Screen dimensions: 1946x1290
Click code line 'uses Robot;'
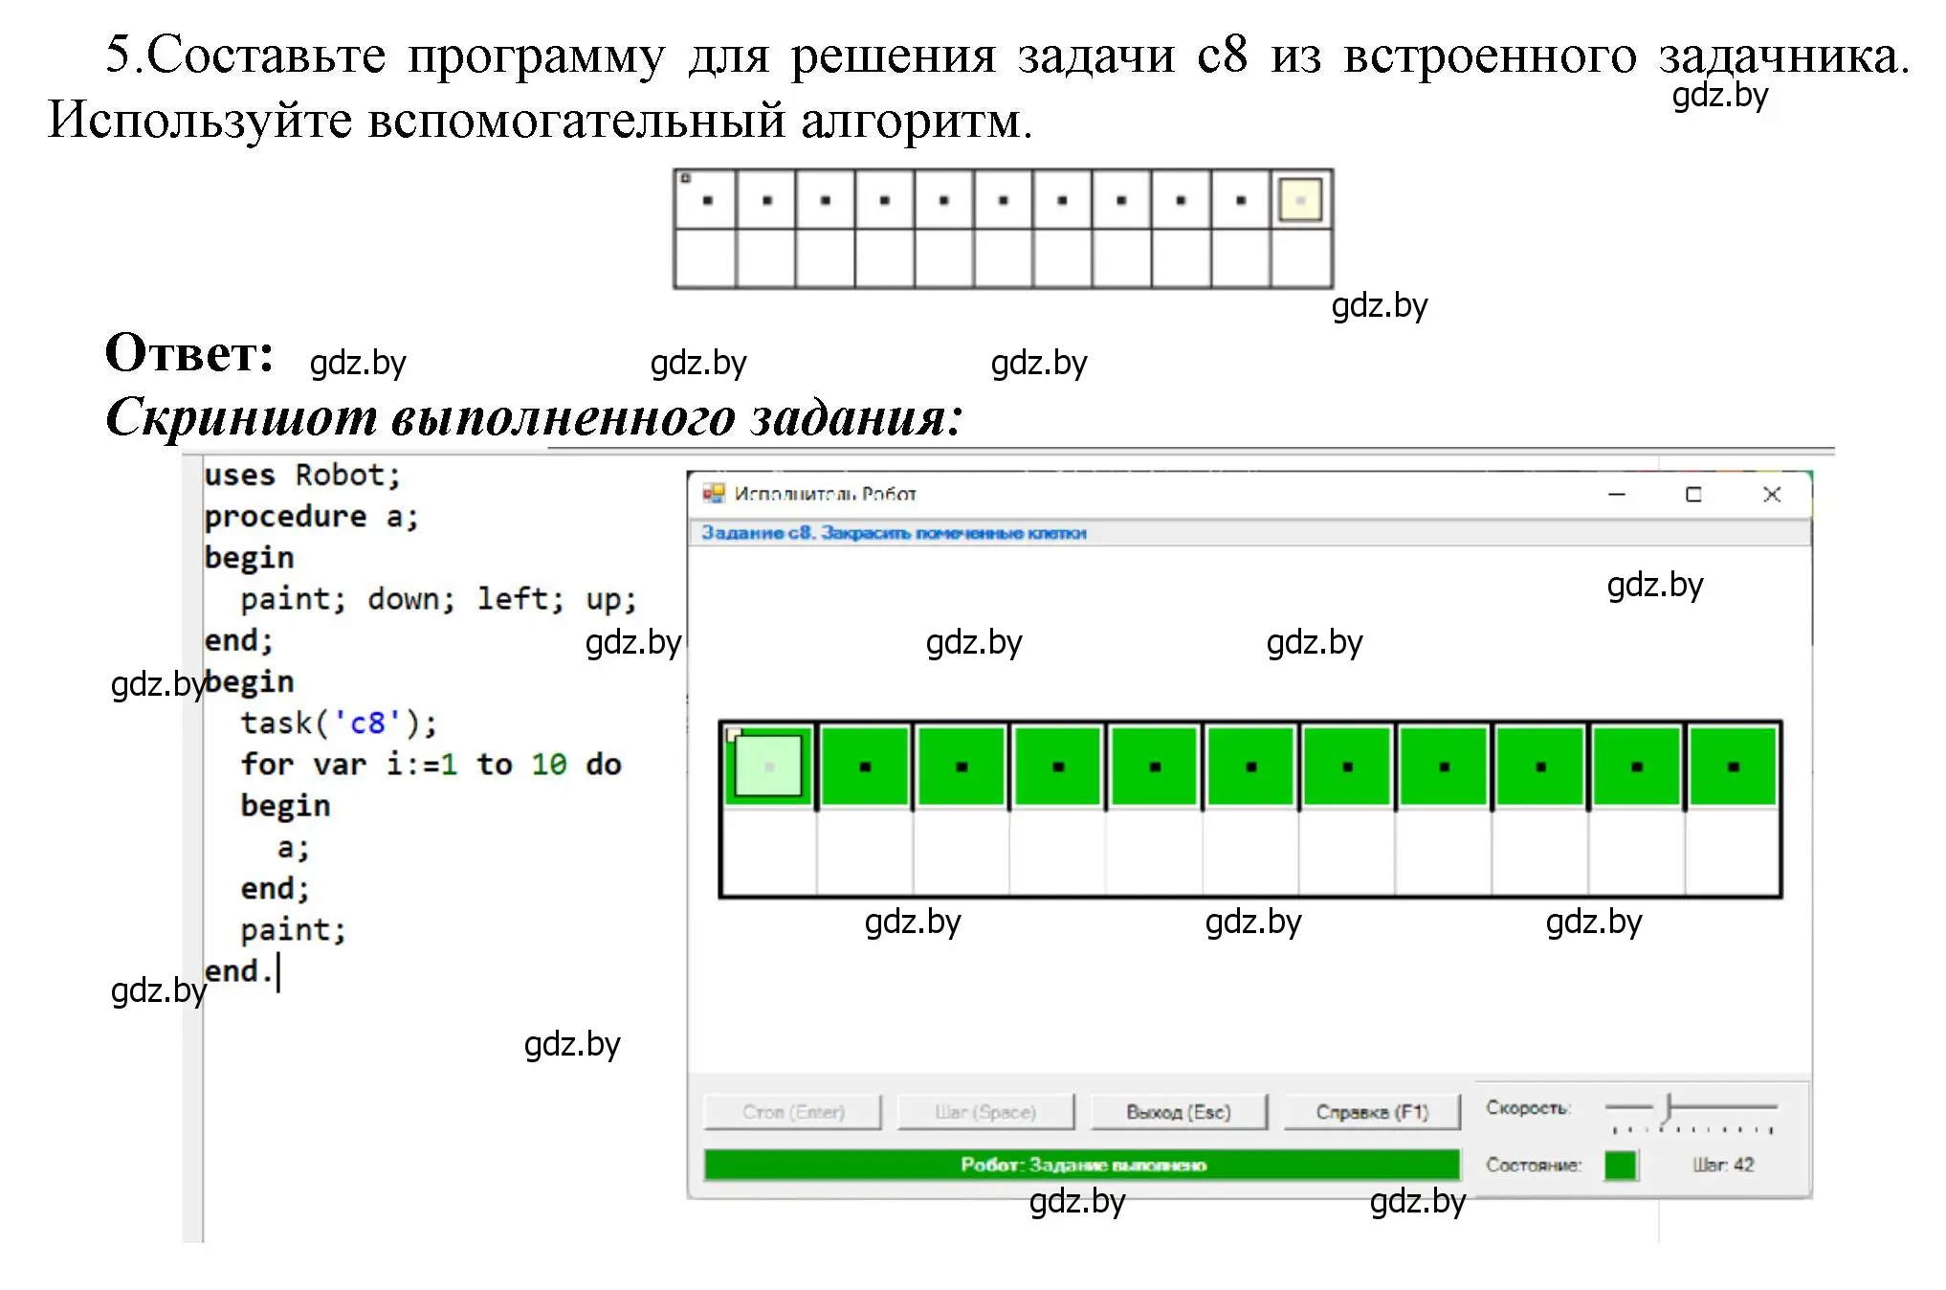(302, 476)
